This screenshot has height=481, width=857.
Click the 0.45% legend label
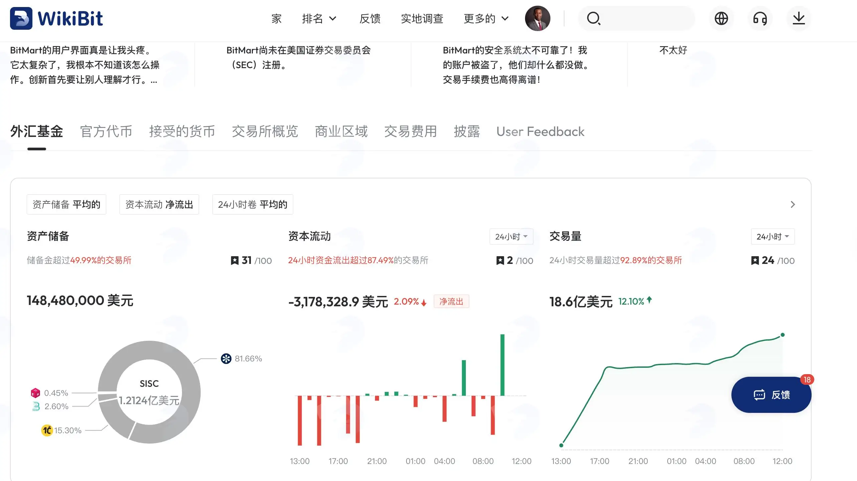(x=56, y=393)
